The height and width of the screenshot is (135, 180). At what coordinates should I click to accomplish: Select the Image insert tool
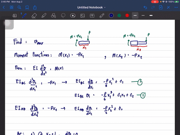pos(82,16)
